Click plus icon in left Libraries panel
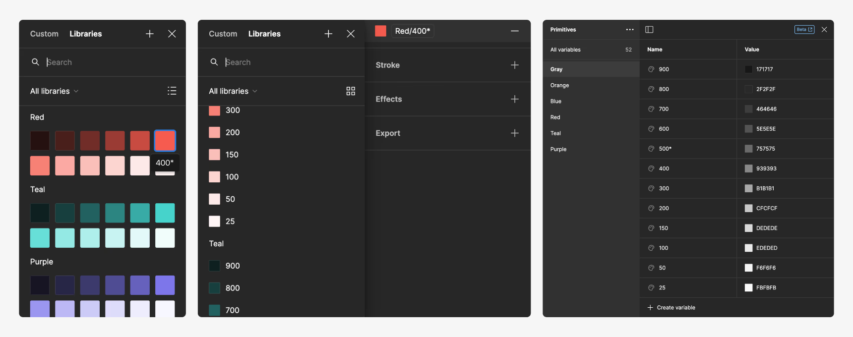Screen dimensions: 853x337 pyautogui.click(x=150, y=34)
